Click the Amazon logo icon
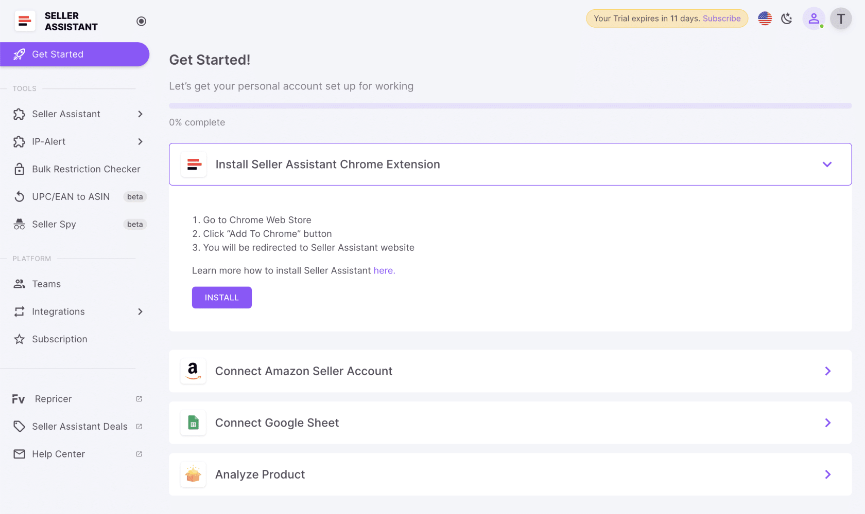Image resolution: width=865 pixels, height=514 pixels. [x=193, y=371]
